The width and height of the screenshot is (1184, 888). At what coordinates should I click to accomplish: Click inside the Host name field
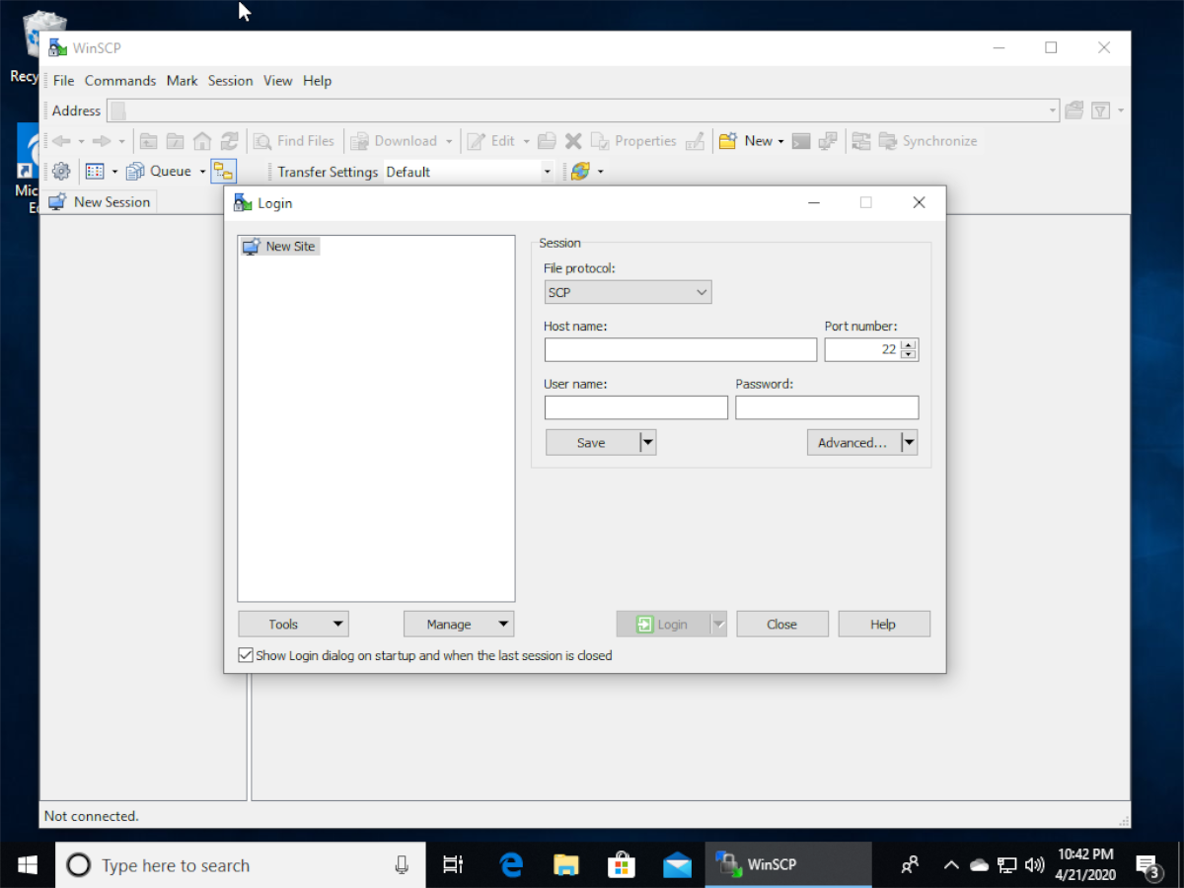(681, 349)
